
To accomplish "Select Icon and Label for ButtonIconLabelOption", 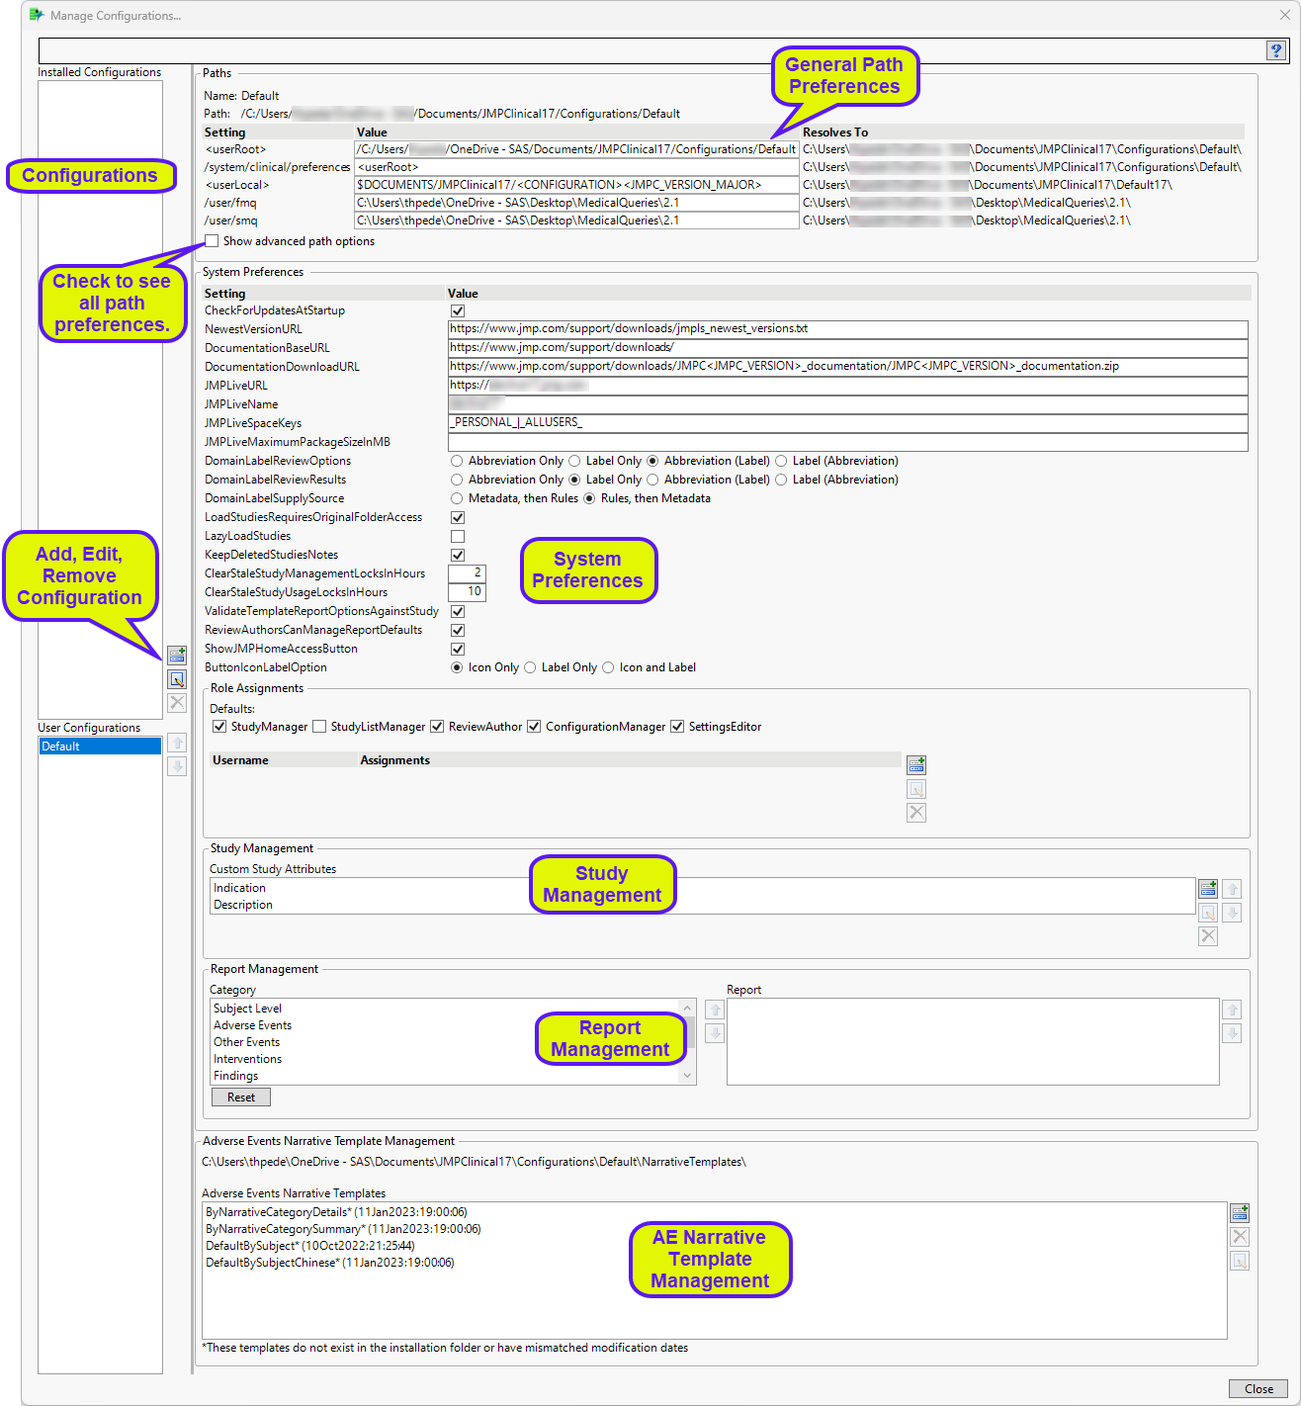I will [608, 667].
